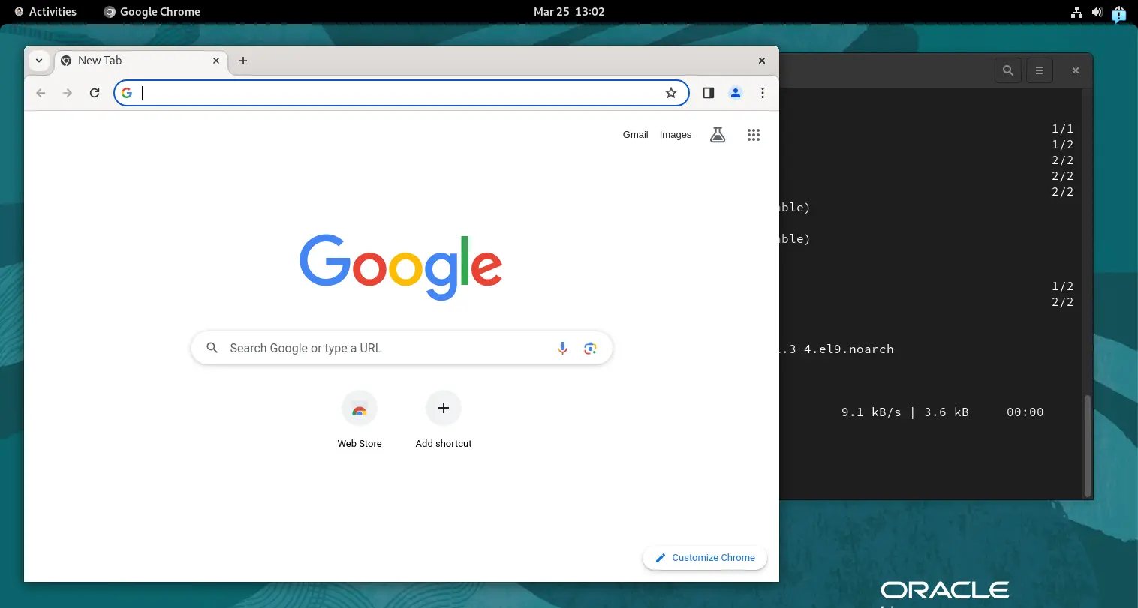Expand the tab search dropdown arrow
The width and height of the screenshot is (1138, 608).
39,61
